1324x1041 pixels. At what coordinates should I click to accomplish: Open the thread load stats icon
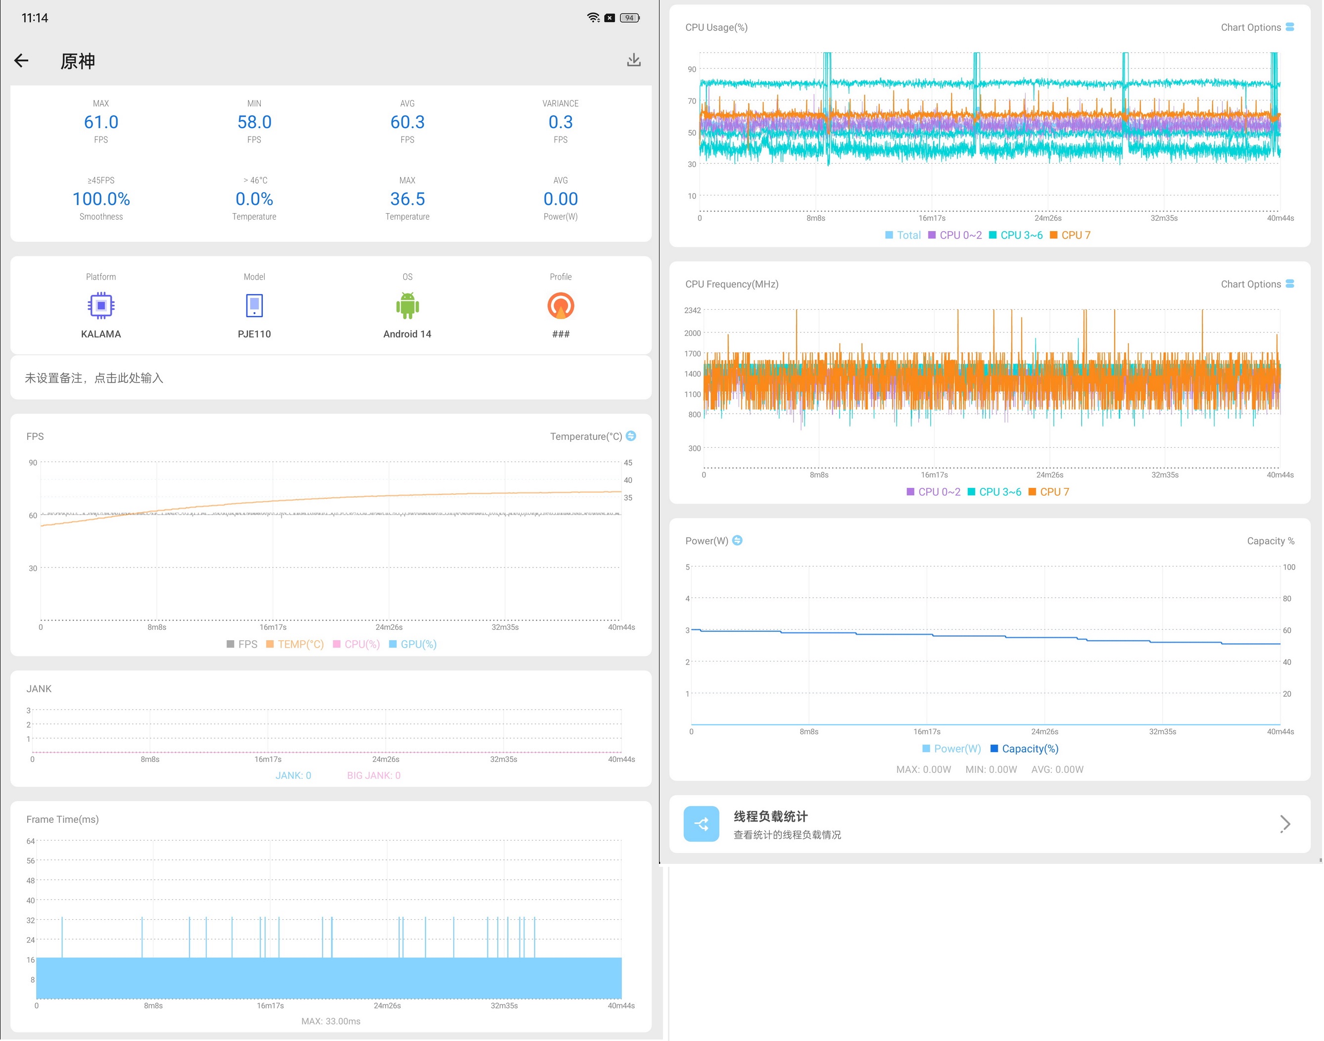point(701,824)
